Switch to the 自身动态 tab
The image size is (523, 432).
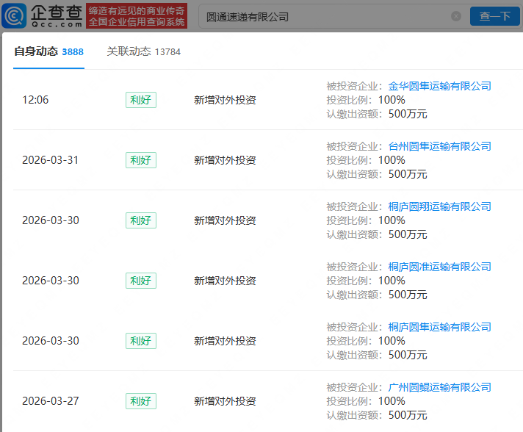click(36, 51)
